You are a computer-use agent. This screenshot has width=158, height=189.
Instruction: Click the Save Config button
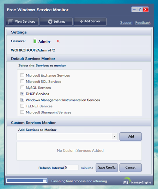pyautogui.click(x=107, y=168)
